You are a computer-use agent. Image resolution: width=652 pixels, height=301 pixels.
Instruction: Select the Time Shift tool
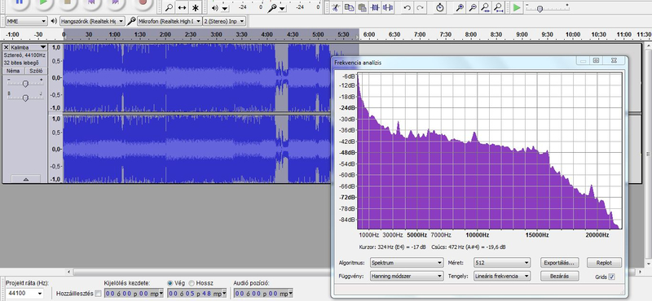[182, 7]
